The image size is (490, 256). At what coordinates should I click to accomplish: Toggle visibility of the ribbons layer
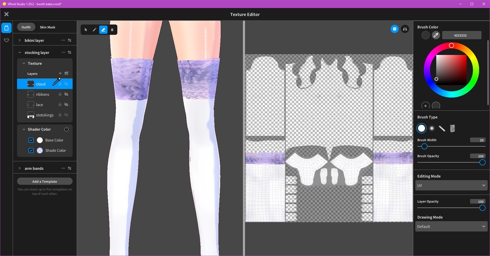(66, 94)
